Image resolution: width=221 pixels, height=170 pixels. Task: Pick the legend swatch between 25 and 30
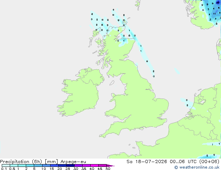pyautogui.click(x=70, y=165)
